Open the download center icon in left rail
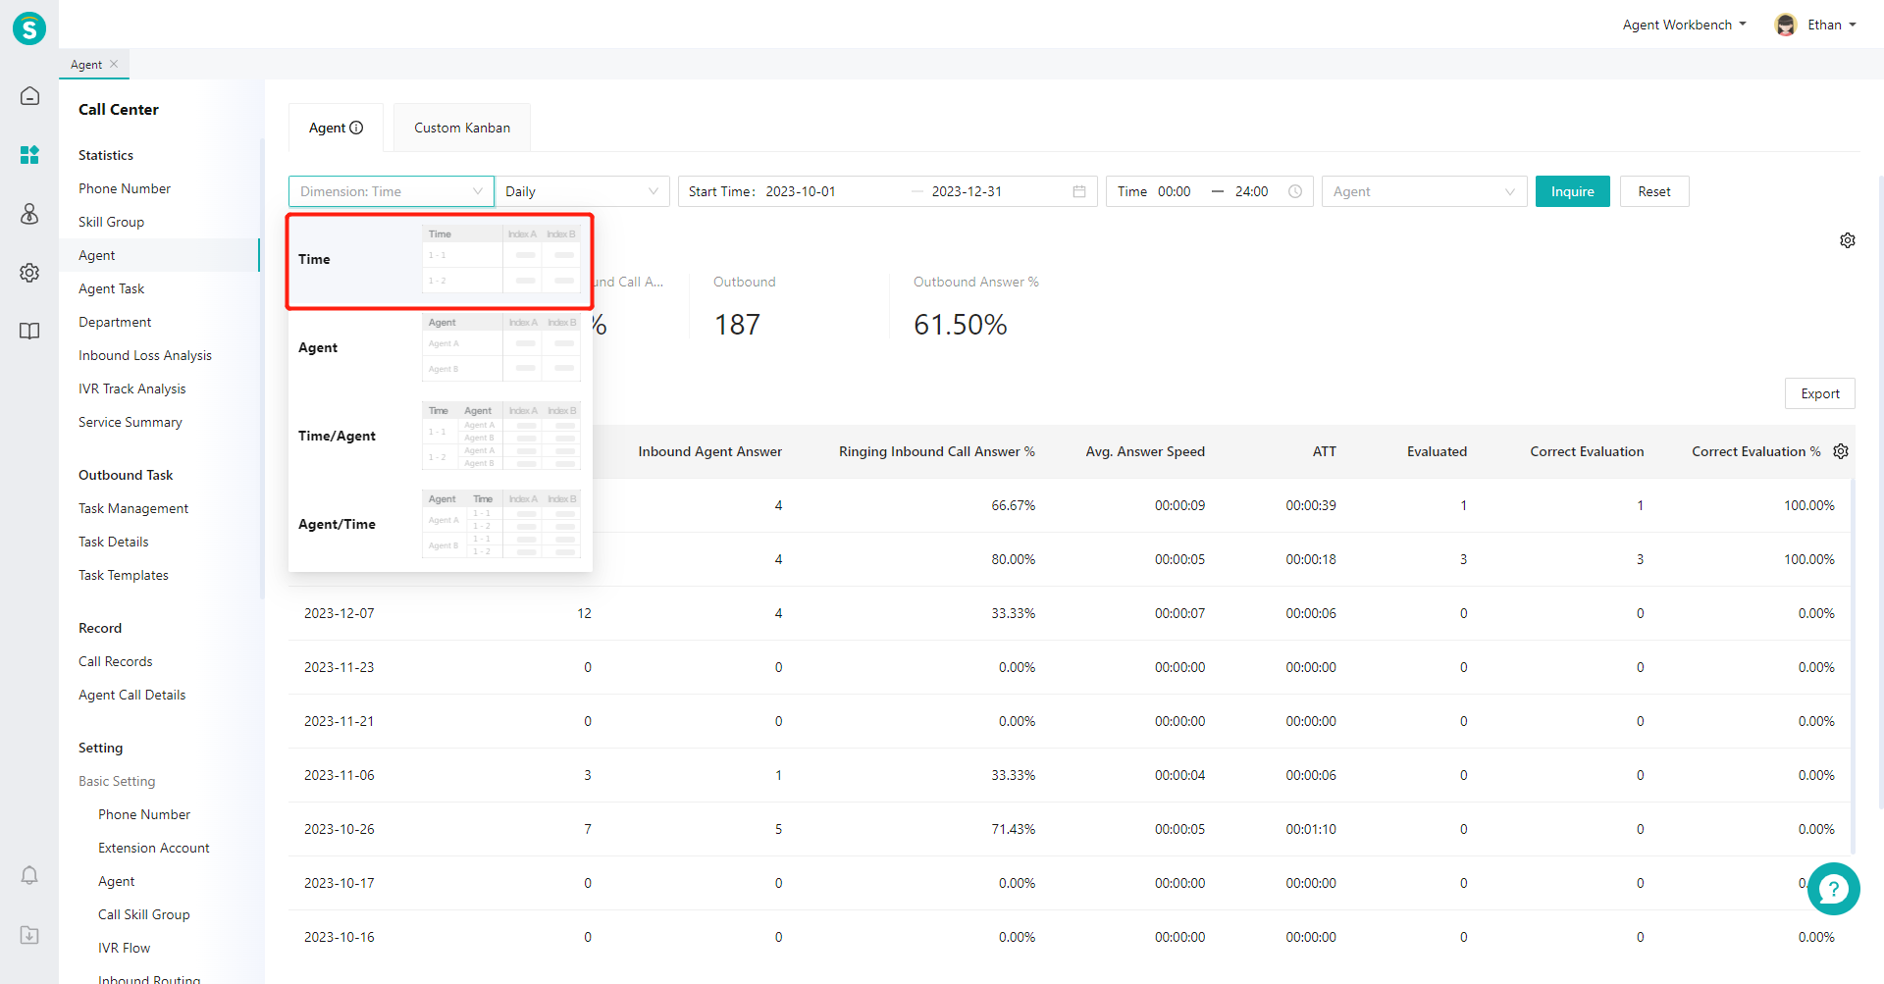 pos(29,935)
